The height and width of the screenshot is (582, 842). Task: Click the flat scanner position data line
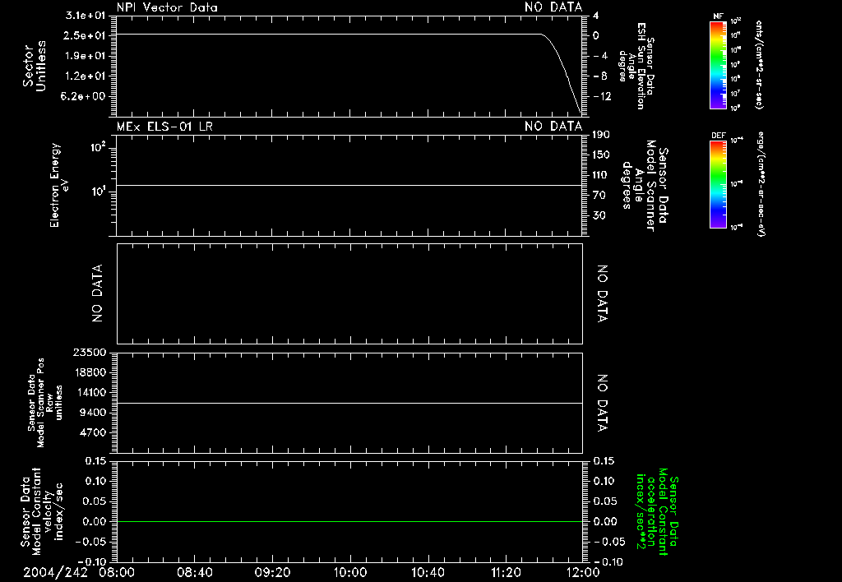pyautogui.click(x=349, y=403)
